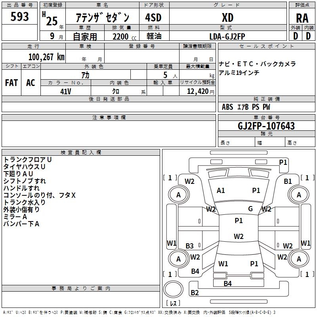Click the upper-left tire circle marked A
The width and height of the screenshot is (317, 317).
click(x=178, y=195)
